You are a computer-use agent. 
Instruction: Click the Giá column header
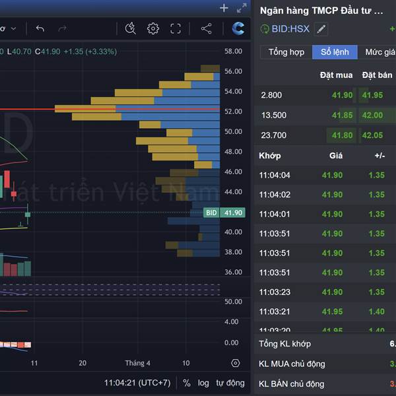click(x=336, y=156)
